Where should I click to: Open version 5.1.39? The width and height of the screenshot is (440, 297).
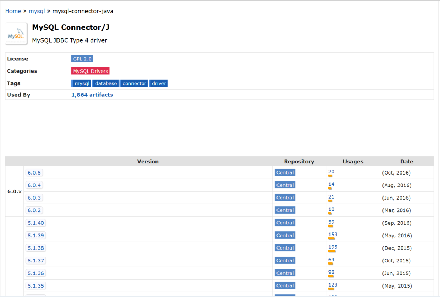36,236
